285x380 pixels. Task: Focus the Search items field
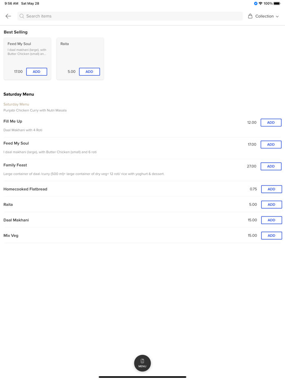point(130,16)
